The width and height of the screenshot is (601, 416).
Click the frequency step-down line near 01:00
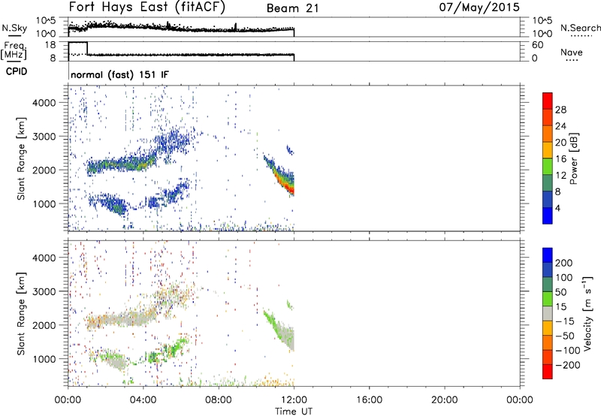point(87,48)
